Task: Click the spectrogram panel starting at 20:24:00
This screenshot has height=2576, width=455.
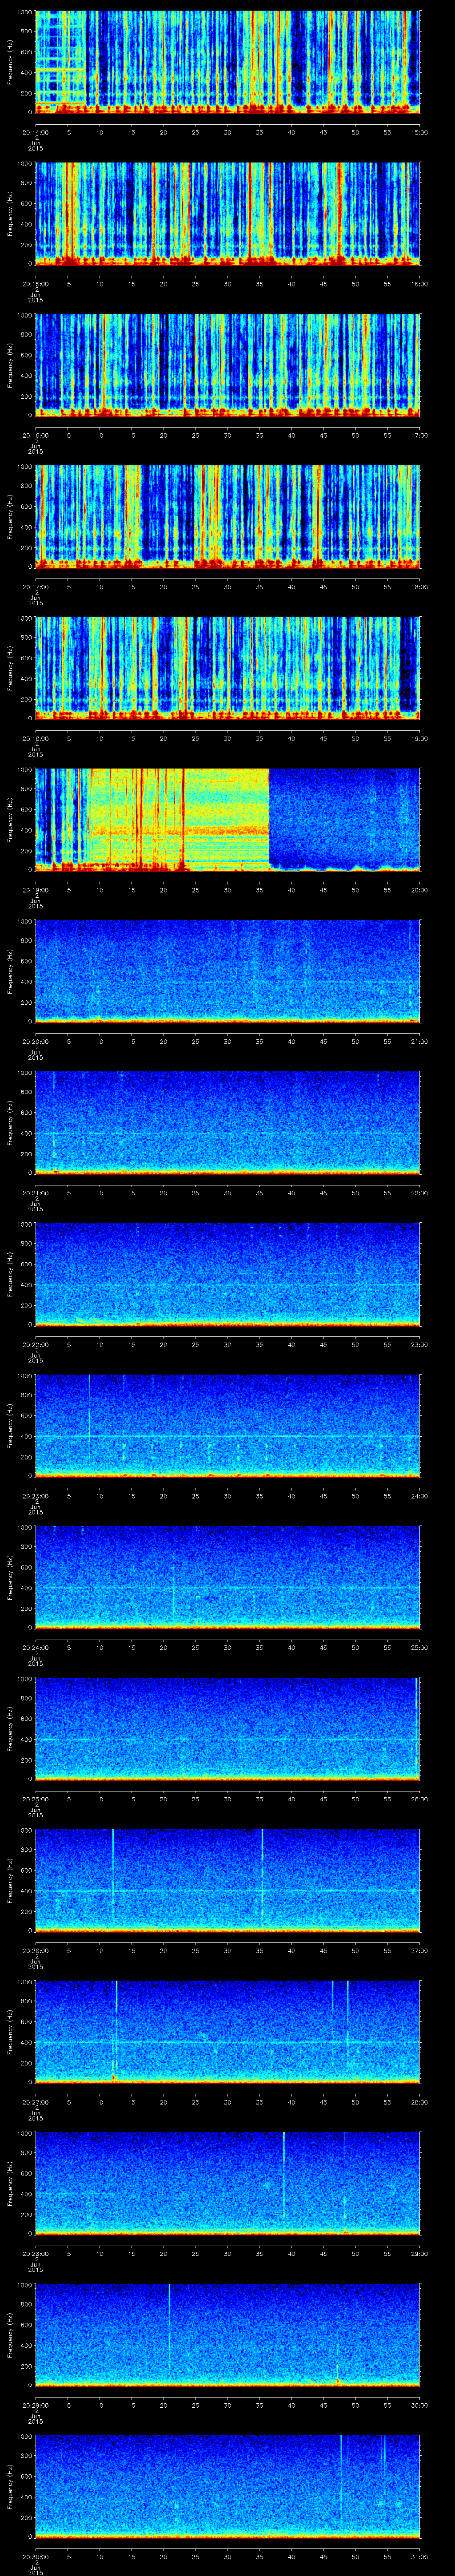Action: pos(228,1577)
